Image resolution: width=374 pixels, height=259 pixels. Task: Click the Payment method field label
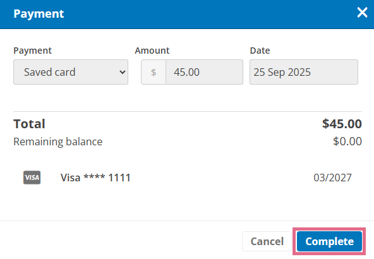tap(32, 51)
